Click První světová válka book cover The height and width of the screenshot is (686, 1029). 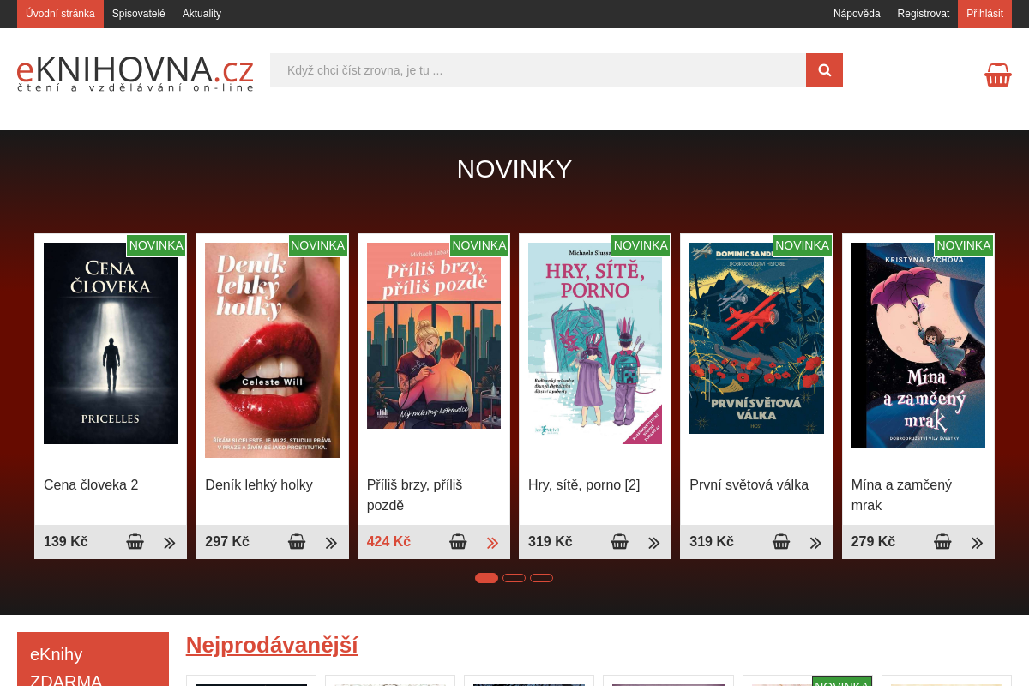coord(756,338)
